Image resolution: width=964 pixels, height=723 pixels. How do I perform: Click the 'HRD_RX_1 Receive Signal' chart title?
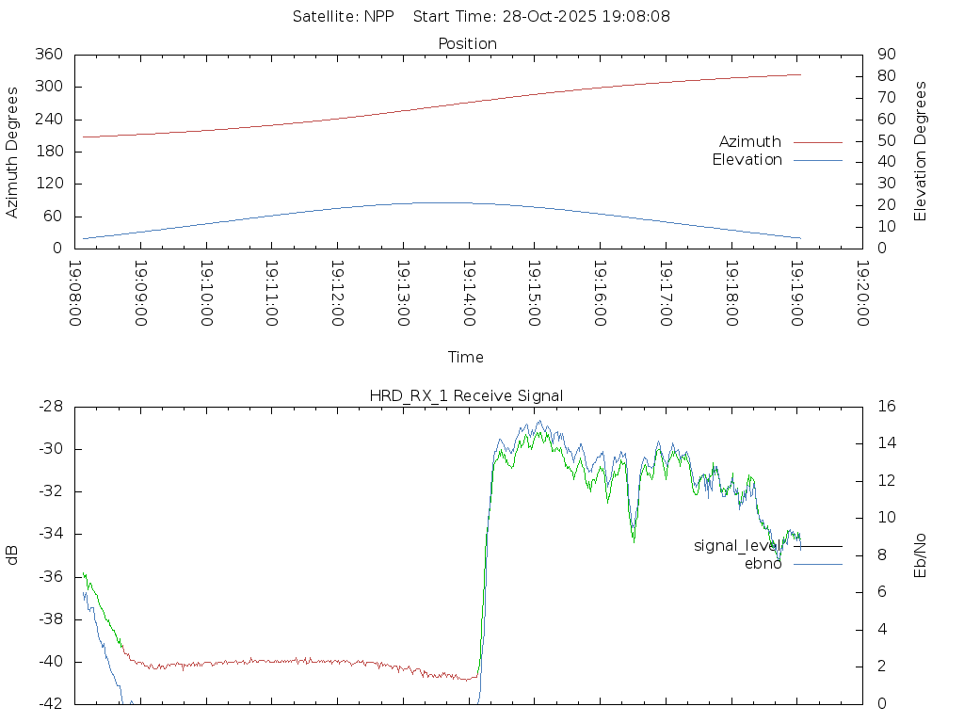(466, 396)
